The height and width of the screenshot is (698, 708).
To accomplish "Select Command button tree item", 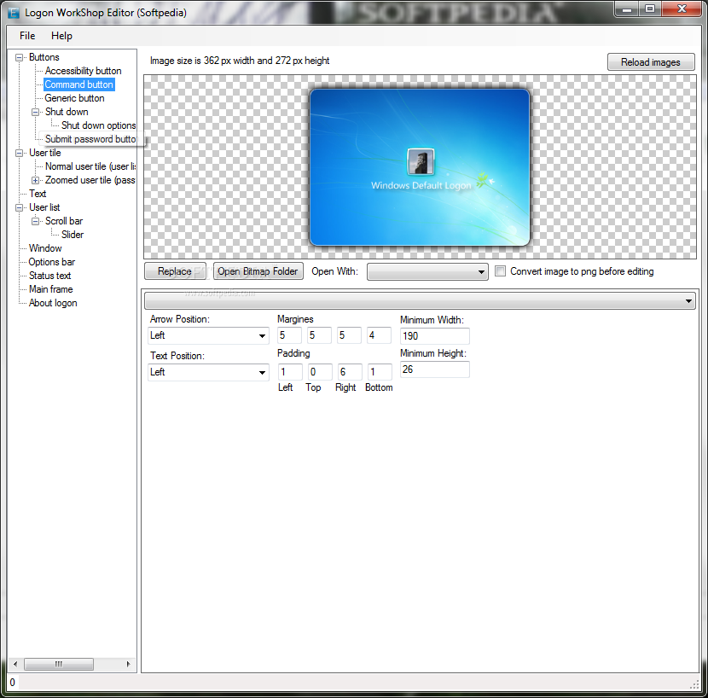I will pyautogui.click(x=79, y=84).
